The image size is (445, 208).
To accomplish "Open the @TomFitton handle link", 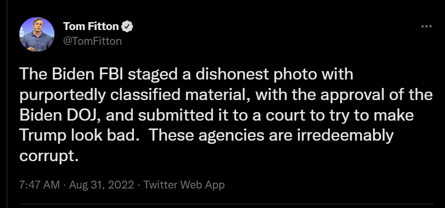I will pyautogui.click(x=92, y=42).
